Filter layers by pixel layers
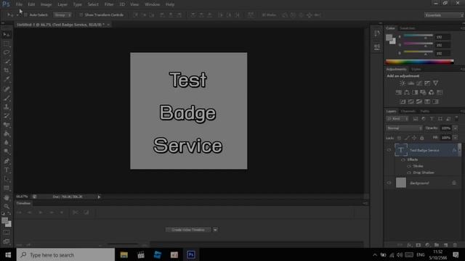Viewport: 465px width, 261px height. (415, 119)
